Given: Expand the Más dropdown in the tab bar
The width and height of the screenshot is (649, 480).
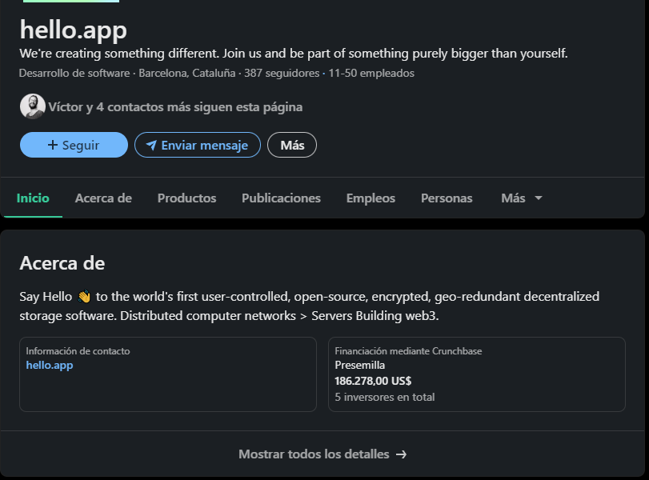Looking at the screenshot, I should point(522,198).
